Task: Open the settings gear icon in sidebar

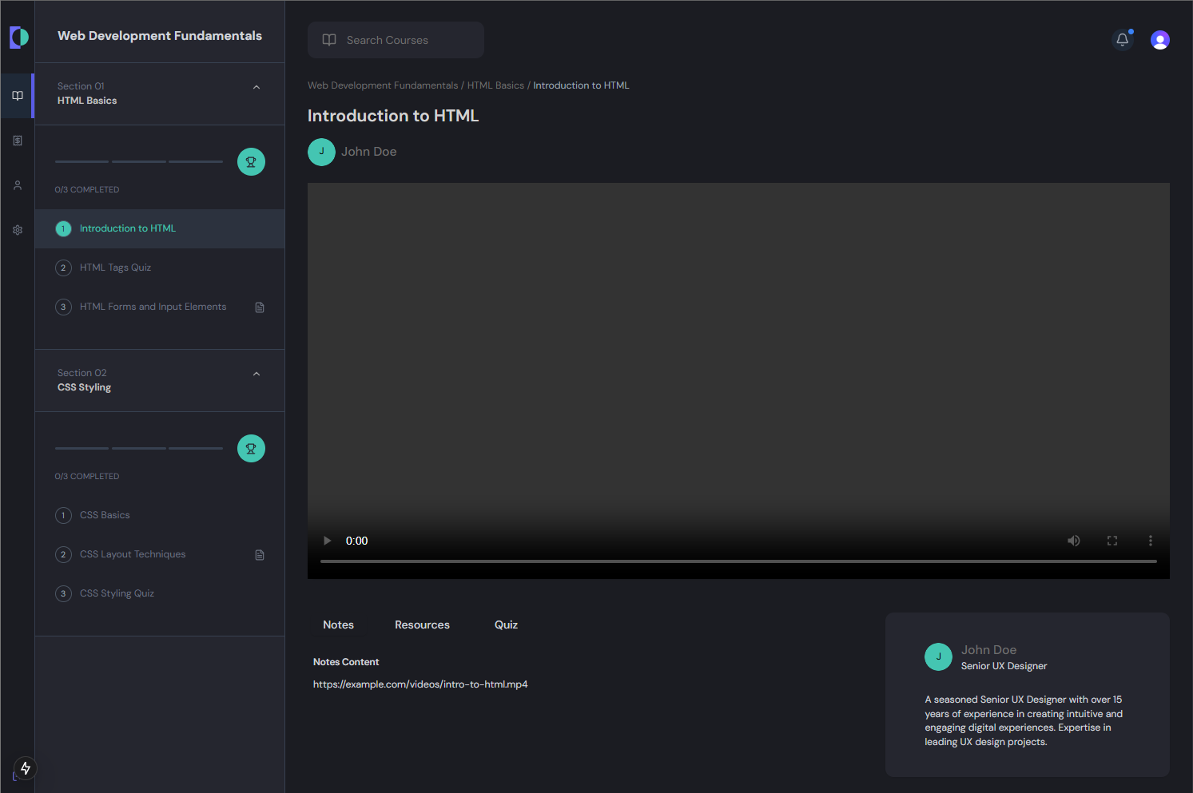Action: pos(18,230)
